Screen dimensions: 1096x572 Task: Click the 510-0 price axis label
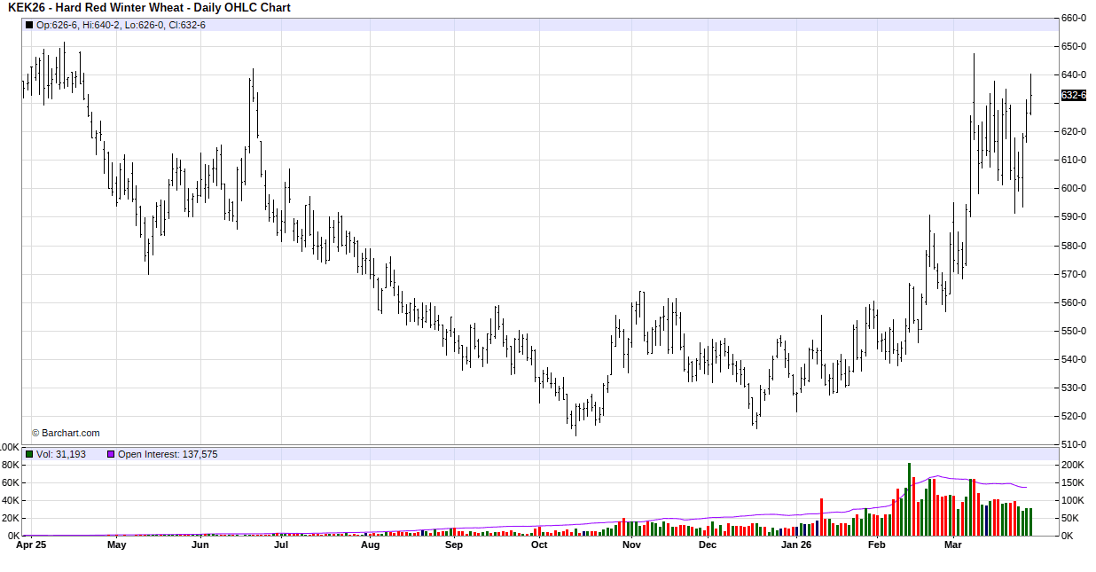[x=1074, y=444]
